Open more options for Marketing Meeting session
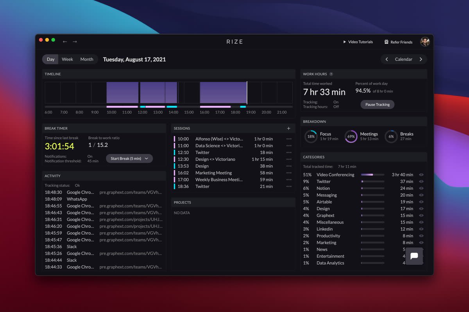This screenshot has height=312, width=469. (x=289, y=173)
